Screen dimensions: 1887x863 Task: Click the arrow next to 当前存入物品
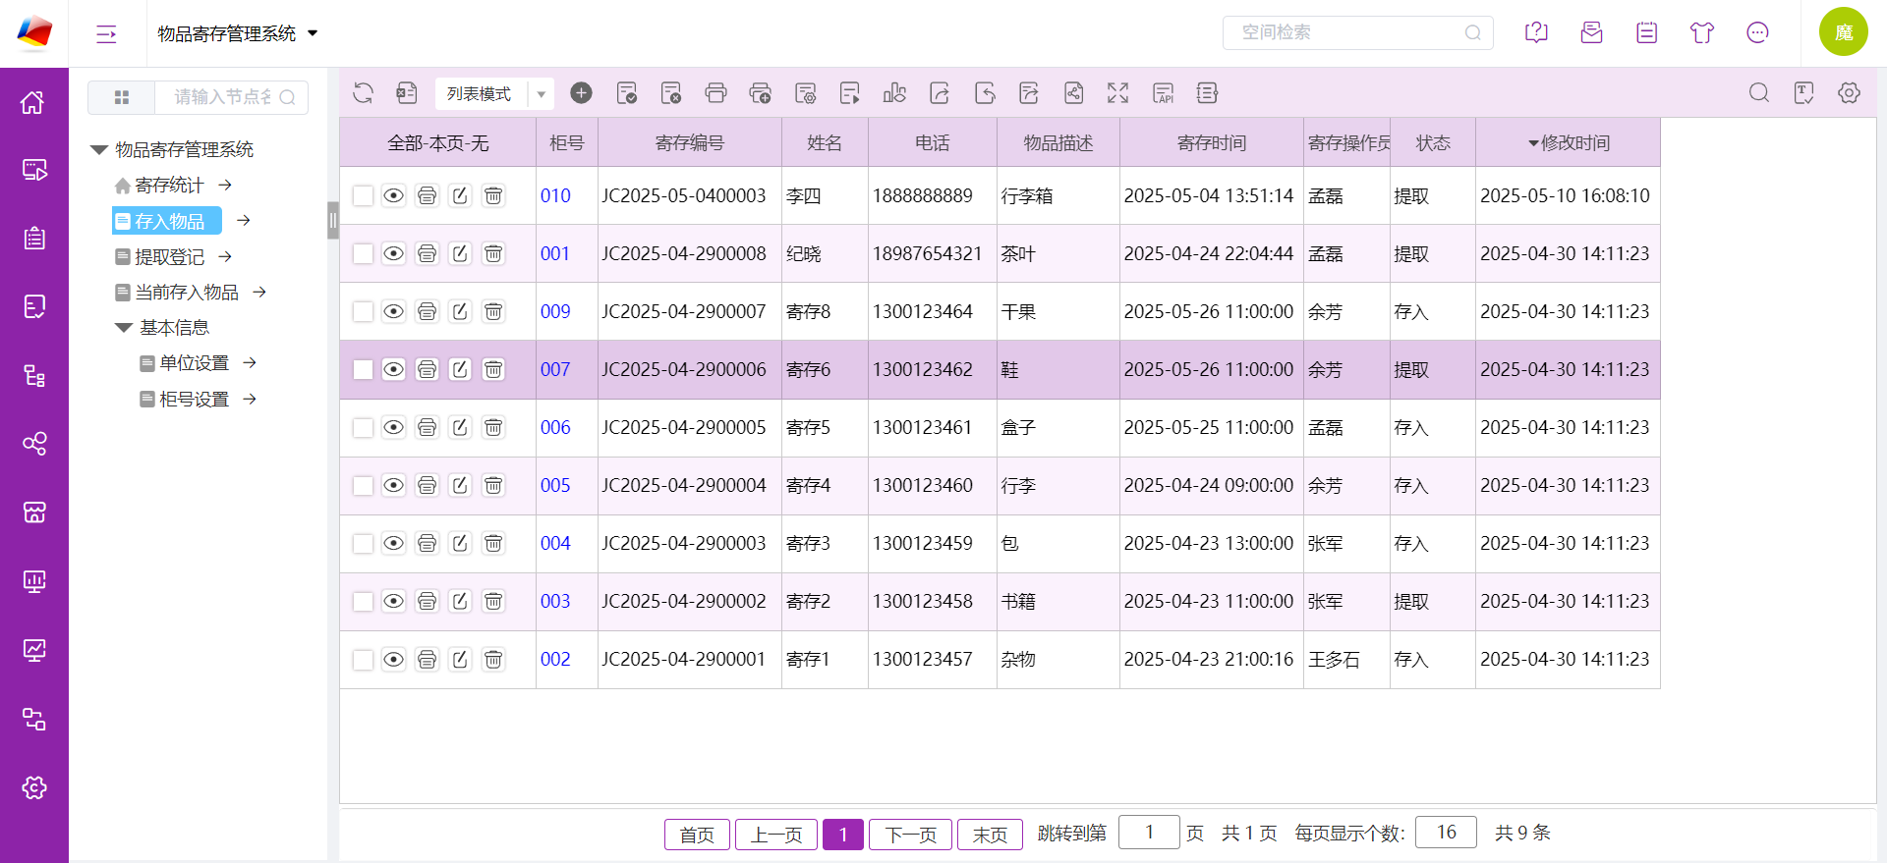(x=259, y=292)
